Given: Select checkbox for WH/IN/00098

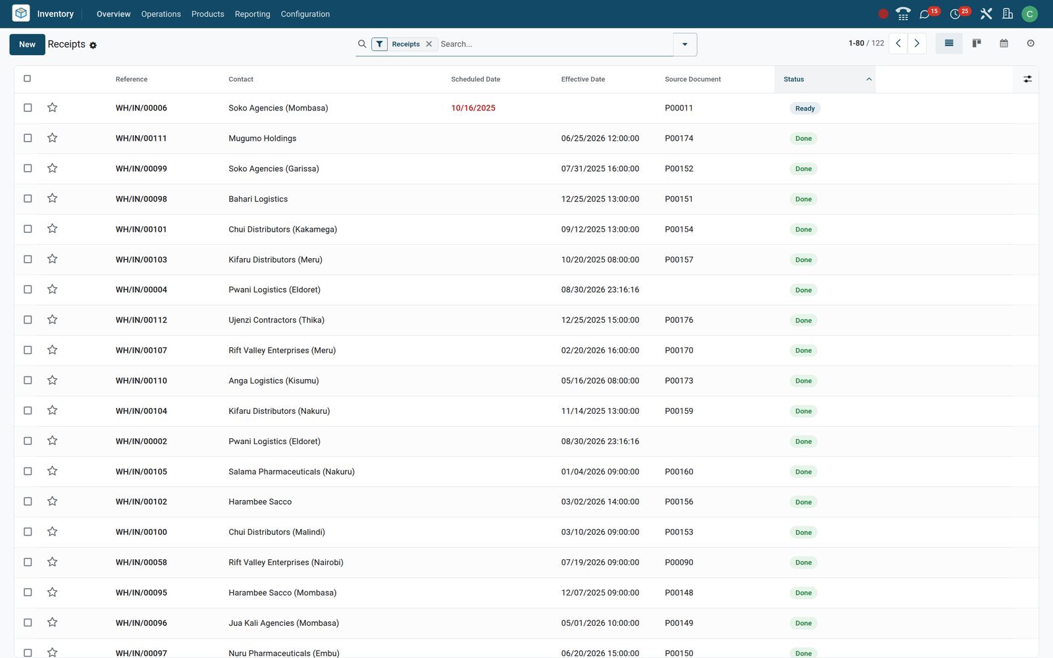Looking at the screenshot, I should point(28,198).
